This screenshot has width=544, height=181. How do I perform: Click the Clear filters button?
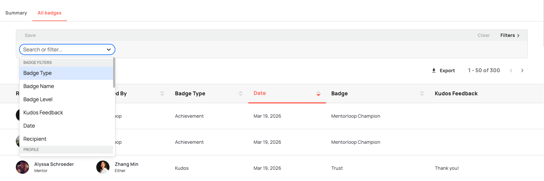tap(483, 35)
